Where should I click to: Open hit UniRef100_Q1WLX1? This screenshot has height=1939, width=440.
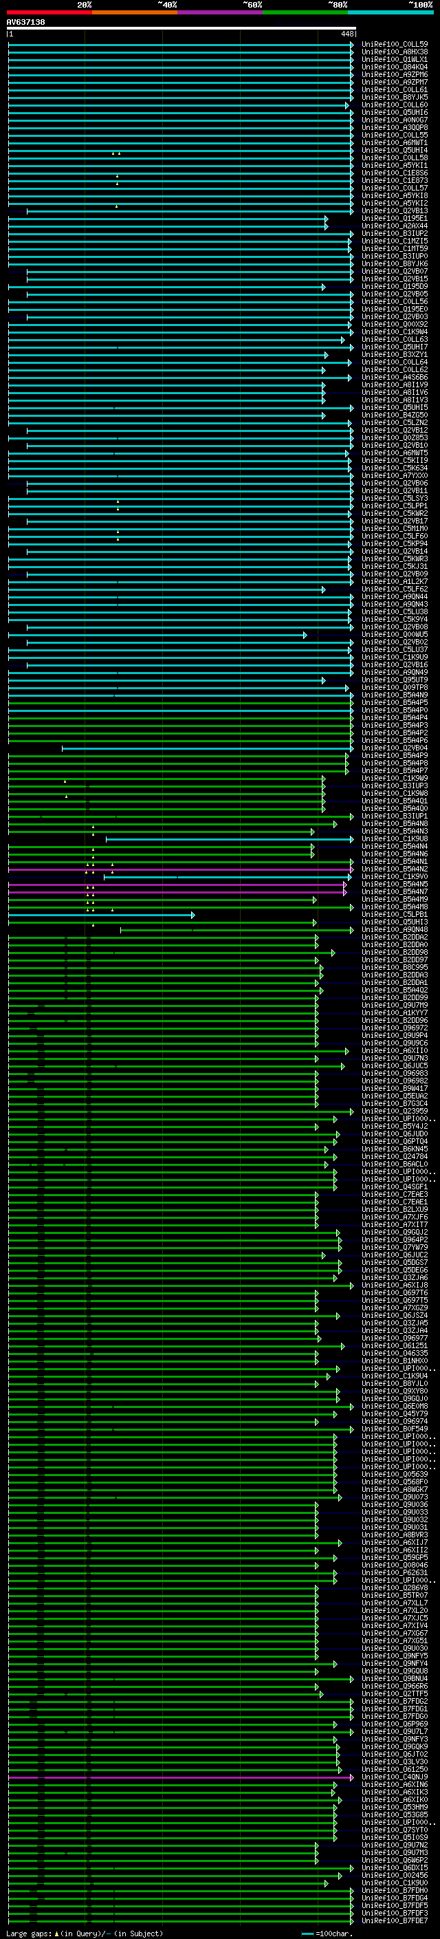pyautogui.click(x=394, y=59)
